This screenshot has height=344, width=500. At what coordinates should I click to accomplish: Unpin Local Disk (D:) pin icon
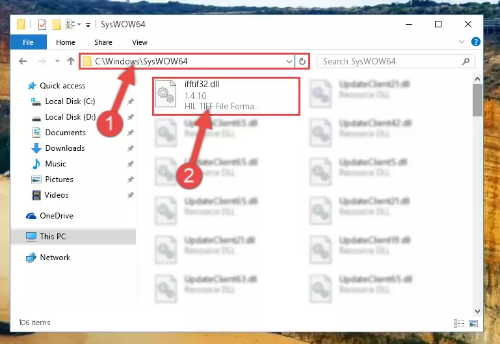click(131, 117)
